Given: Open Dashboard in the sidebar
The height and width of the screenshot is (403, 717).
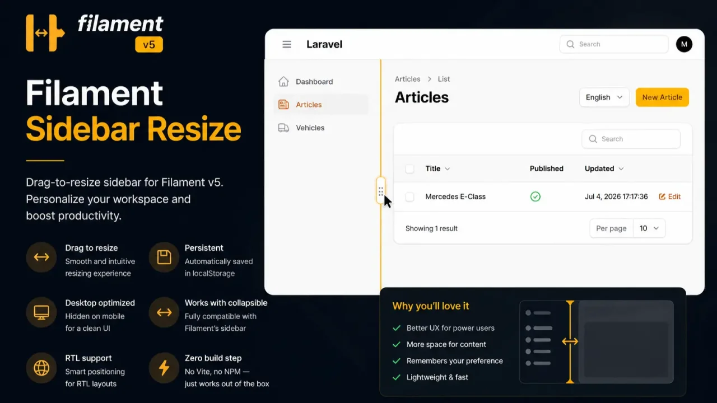Looking at the screenshot, I should pyautogui.click(x=322, y=82).
